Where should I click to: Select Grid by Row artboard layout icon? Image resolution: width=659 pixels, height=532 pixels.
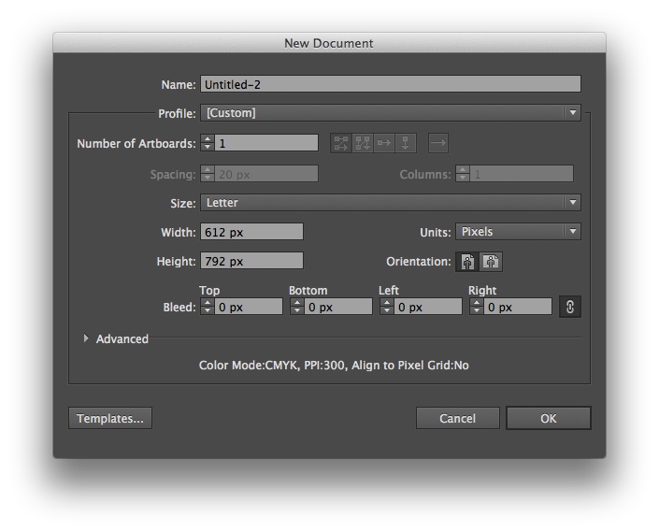pyautogui.click(x=341, y=143)
